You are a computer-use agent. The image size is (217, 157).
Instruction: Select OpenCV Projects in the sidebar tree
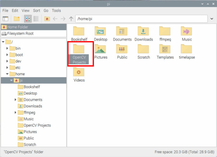click(37, 125)
